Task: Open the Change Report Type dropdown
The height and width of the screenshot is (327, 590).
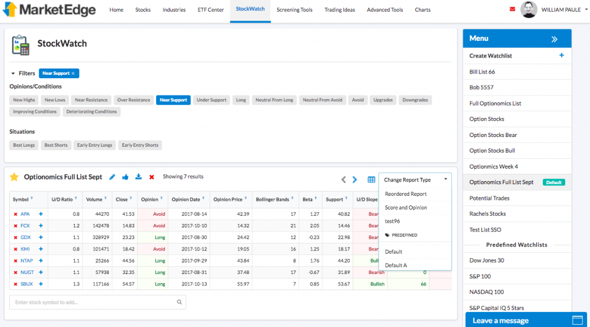Action: click(x=415, y=180)
